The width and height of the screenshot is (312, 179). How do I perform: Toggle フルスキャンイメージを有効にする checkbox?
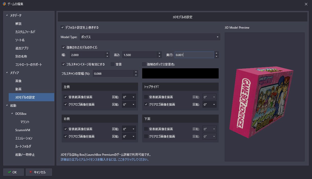(63, 64)
